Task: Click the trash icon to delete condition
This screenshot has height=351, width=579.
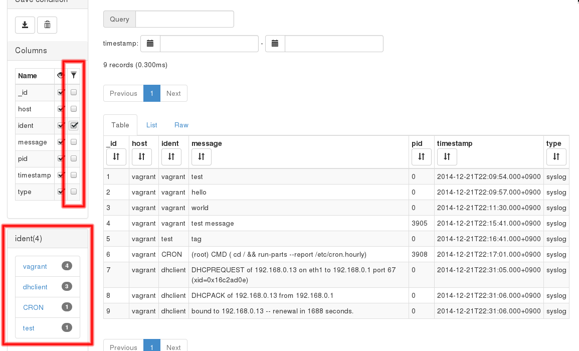Action: [47, 25]
